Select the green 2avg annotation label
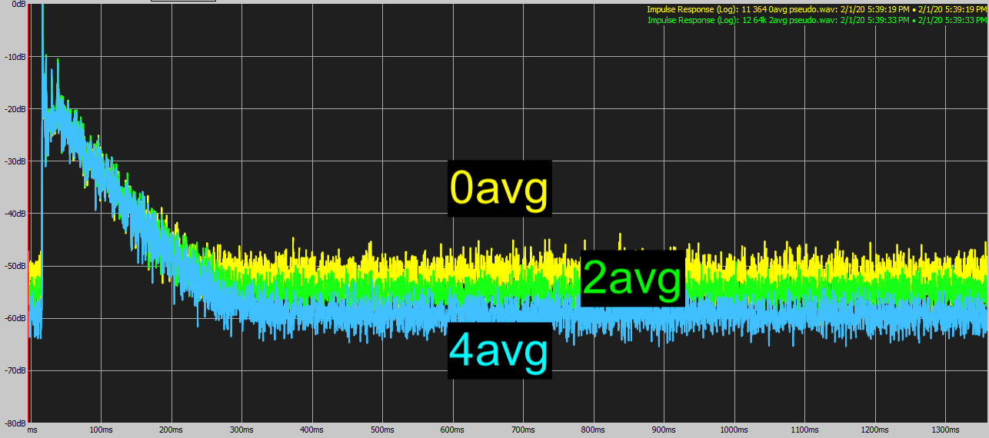989x438 pixels. [632, 278]
